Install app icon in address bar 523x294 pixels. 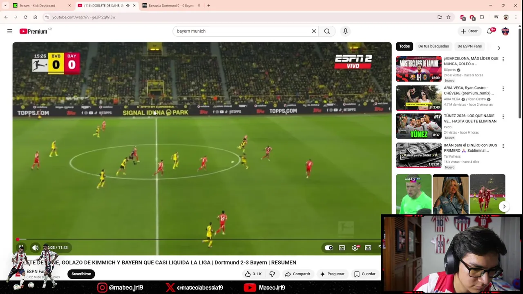[x=440, y=17]
